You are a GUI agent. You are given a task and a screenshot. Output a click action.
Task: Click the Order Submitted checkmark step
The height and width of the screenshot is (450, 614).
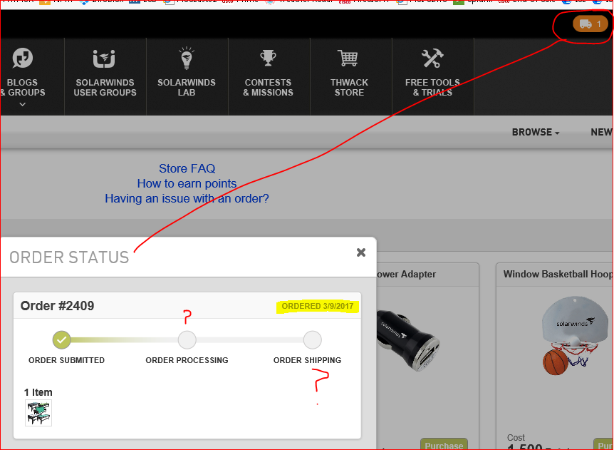[x=62, y=340]
